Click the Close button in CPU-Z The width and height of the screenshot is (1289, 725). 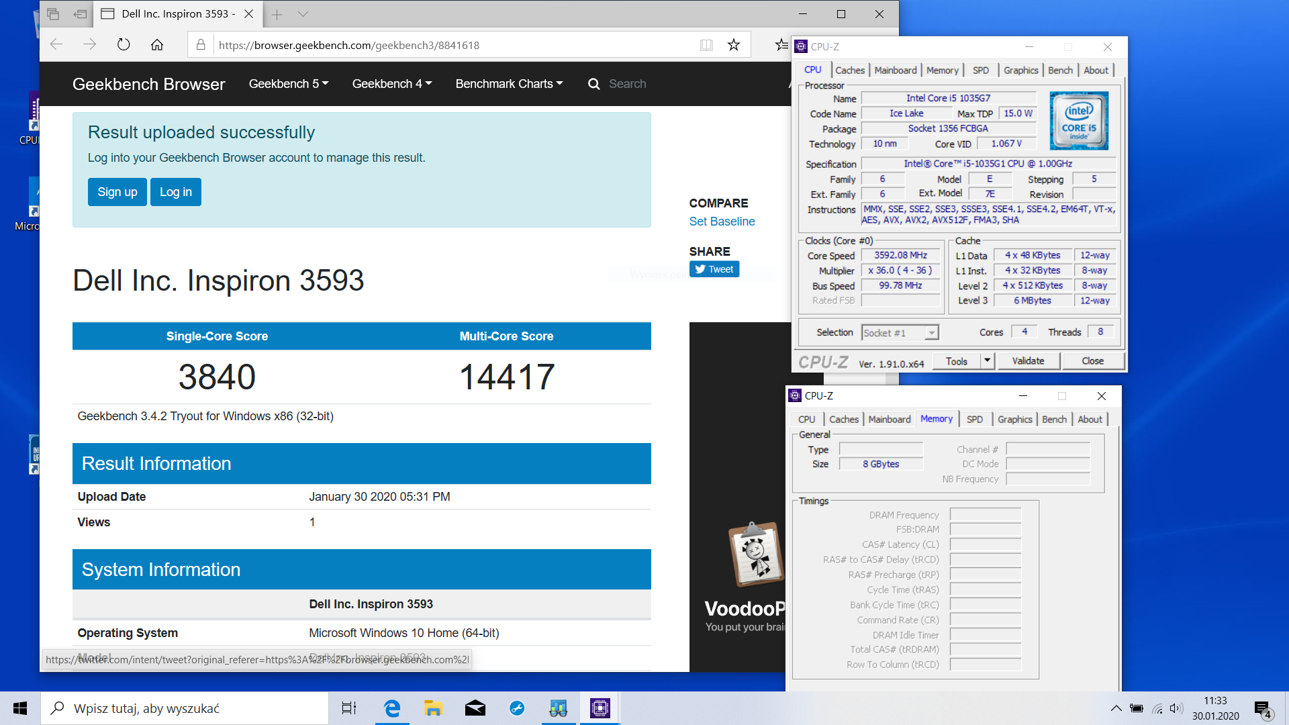[x=1092, y=361]
